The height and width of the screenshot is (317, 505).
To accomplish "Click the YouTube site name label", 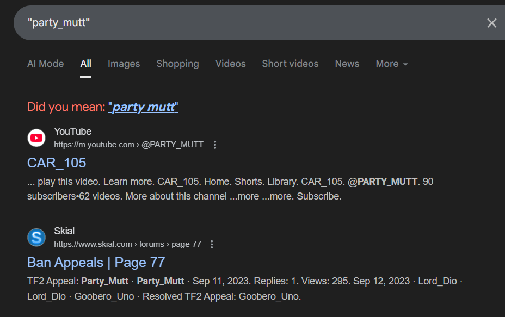I will pyautogui.click(x=73, y=132).
